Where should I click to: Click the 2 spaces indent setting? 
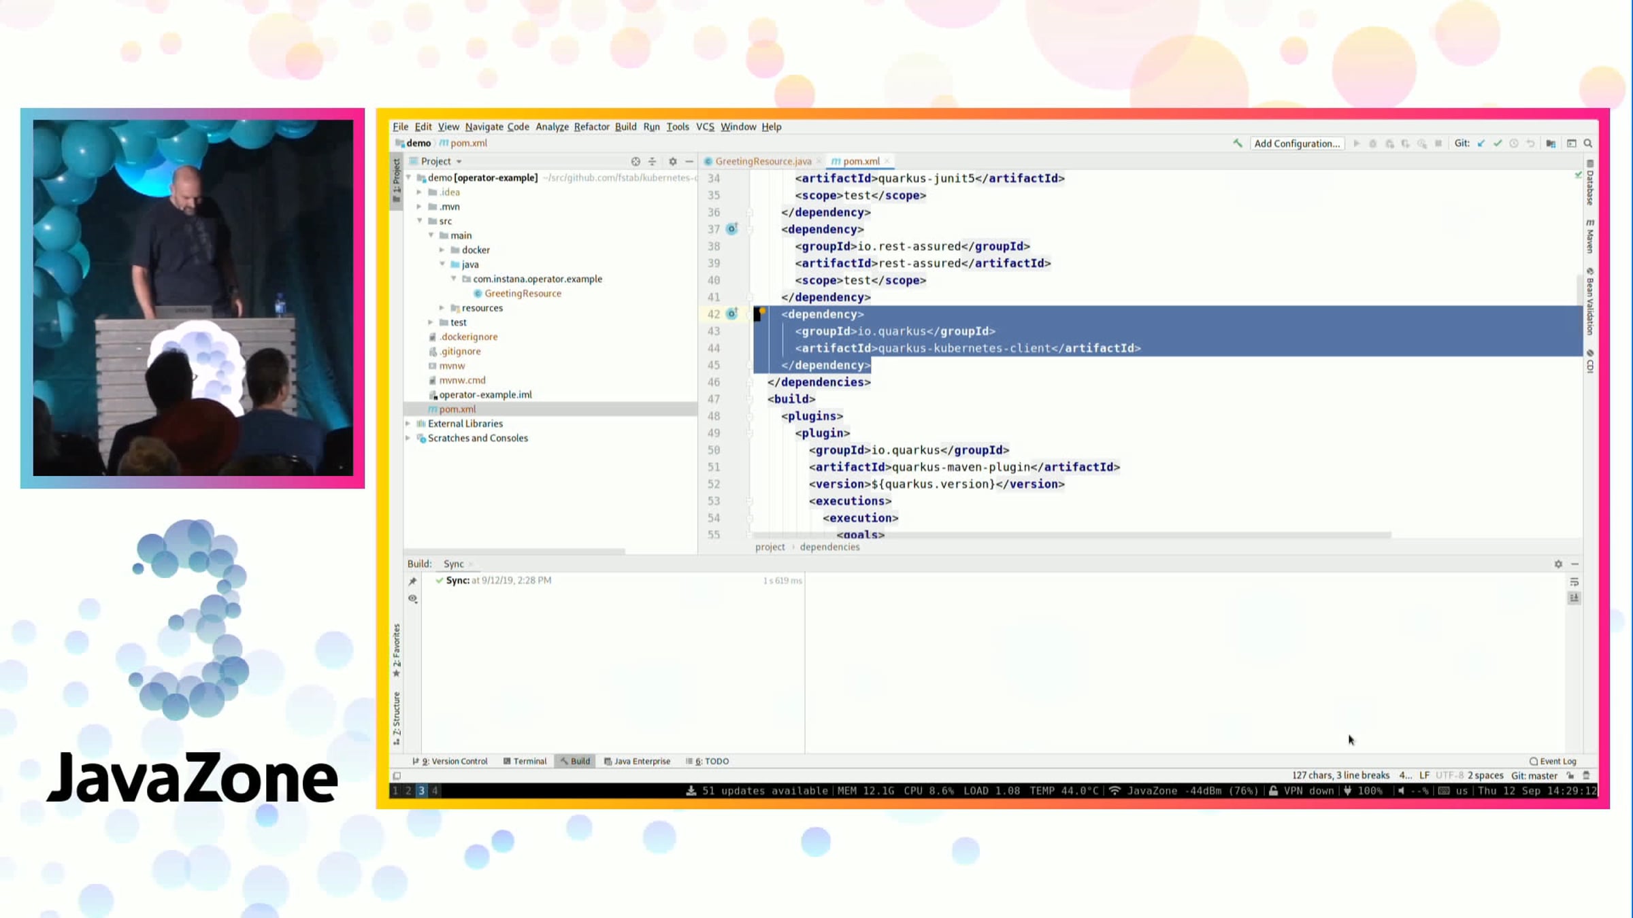(x=1485, y=775)
